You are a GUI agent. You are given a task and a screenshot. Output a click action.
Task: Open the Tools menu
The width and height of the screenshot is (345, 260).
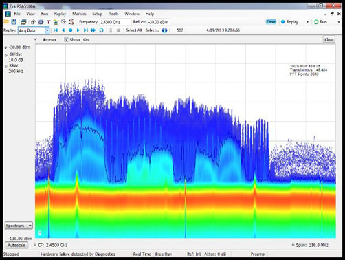point(113,14)
